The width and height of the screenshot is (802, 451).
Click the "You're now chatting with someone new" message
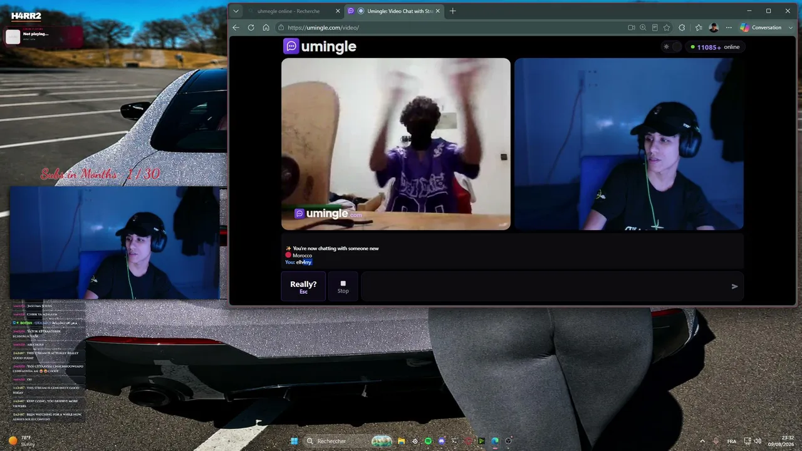tap(336, 249)
